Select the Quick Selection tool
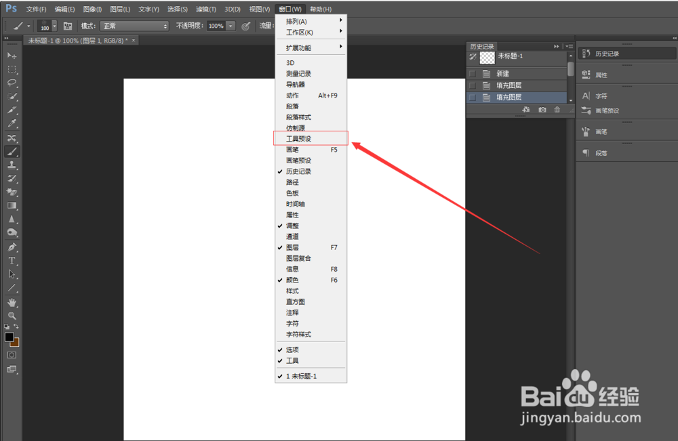Image resolution: width=678 pixels, height=441 pixels. pos(12,96)
